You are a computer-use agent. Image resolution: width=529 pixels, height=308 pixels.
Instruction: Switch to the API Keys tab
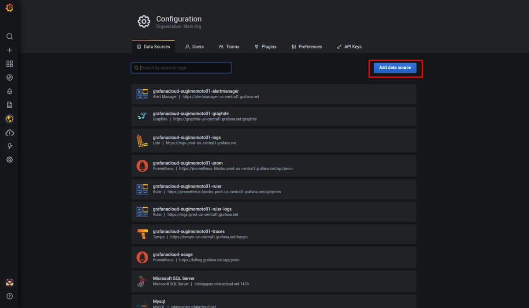pos(349,47)
